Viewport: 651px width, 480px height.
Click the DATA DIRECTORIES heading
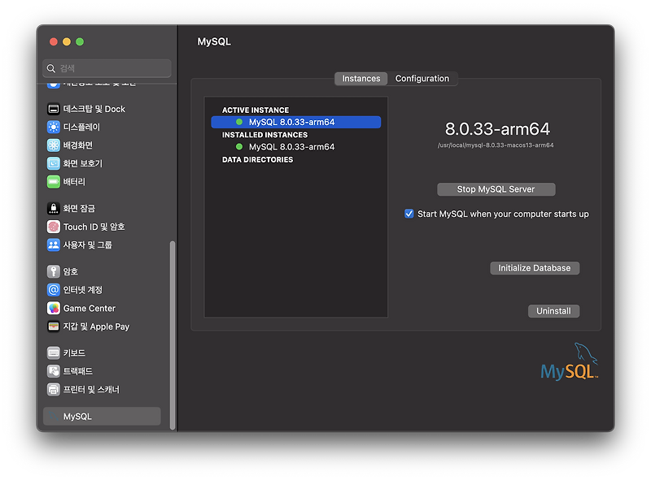click(257, 159)
